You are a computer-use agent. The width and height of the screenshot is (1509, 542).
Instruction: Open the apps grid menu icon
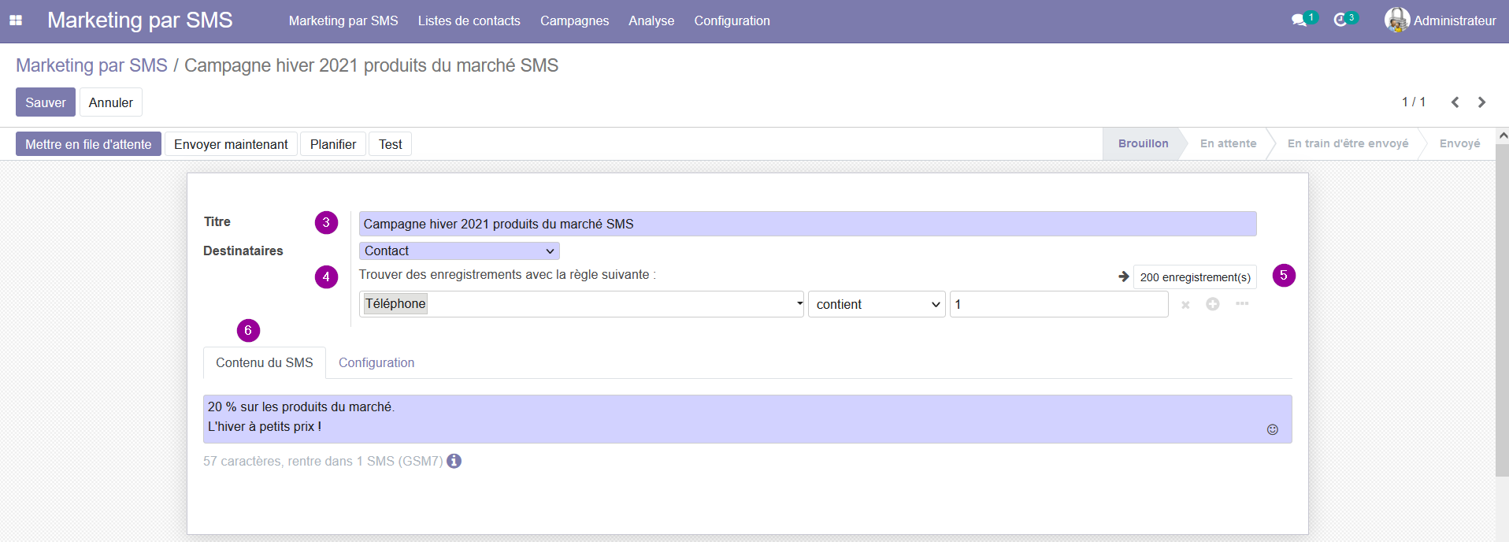pos(16,20)
